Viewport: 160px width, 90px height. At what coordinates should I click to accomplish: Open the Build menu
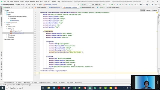[x=37, y=2]
